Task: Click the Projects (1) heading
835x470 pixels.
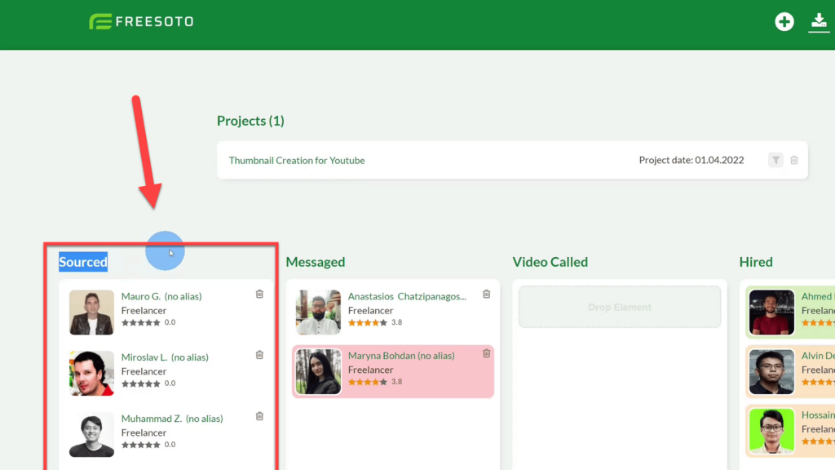Action: 250,121
